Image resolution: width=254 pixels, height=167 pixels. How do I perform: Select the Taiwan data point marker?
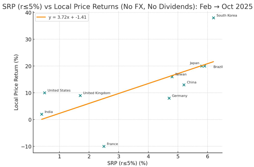(172, 77)
